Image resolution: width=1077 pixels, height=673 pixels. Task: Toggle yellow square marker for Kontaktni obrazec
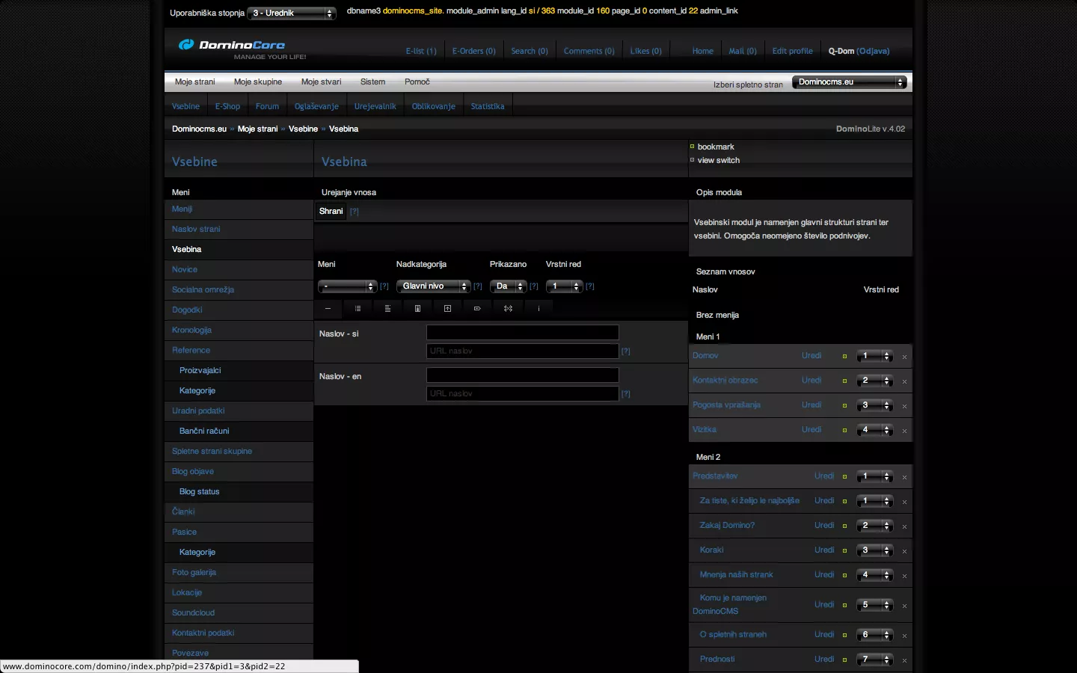pos(844,381)
